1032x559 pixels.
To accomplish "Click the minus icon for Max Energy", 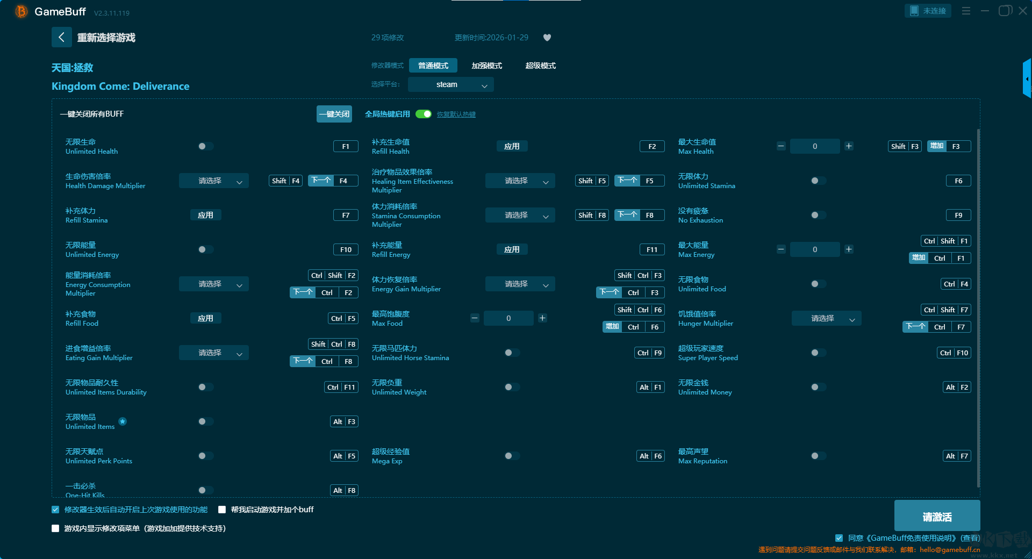I will point(781,249).
